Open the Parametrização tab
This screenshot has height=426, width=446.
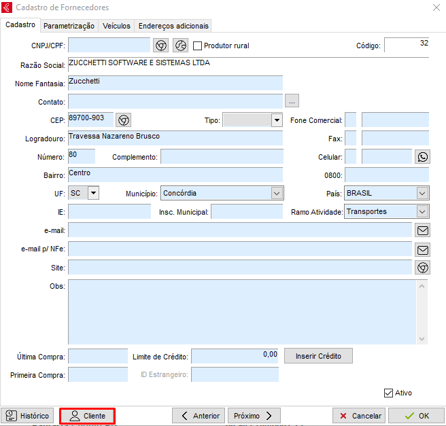69,26
